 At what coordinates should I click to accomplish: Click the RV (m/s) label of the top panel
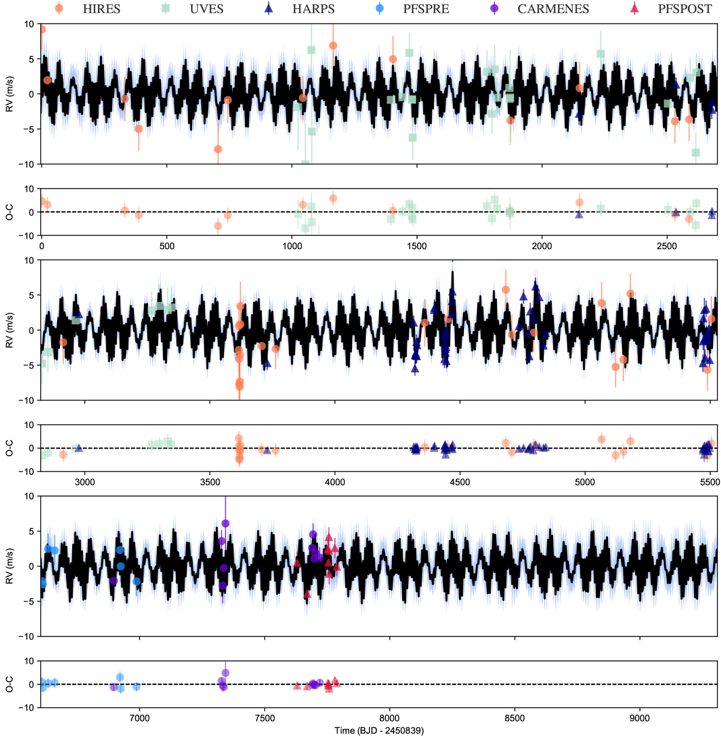click(x=10, y=94)
